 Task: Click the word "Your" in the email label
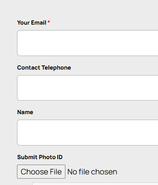click(x=23, y=22)
